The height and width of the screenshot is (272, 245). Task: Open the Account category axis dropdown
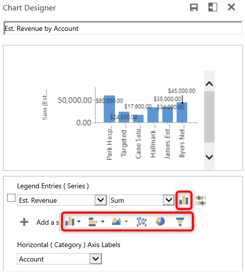click(96, 259)
